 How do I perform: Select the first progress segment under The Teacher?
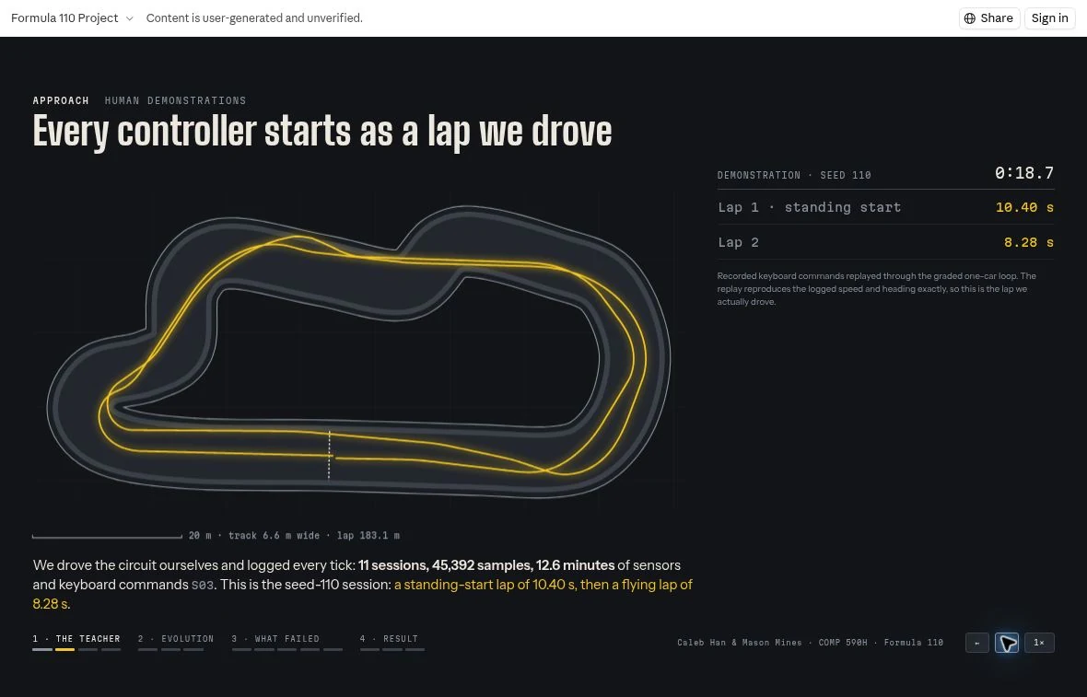42,649
